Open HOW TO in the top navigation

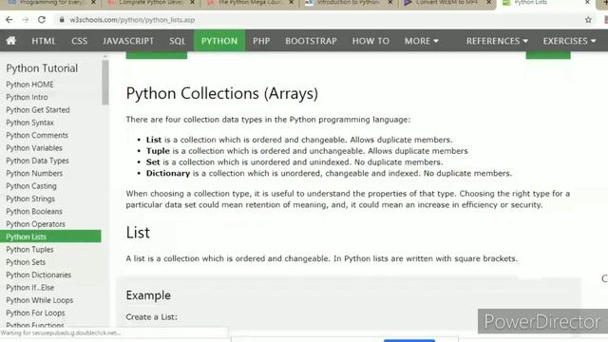pyautogui.click(x=370, y=41)
